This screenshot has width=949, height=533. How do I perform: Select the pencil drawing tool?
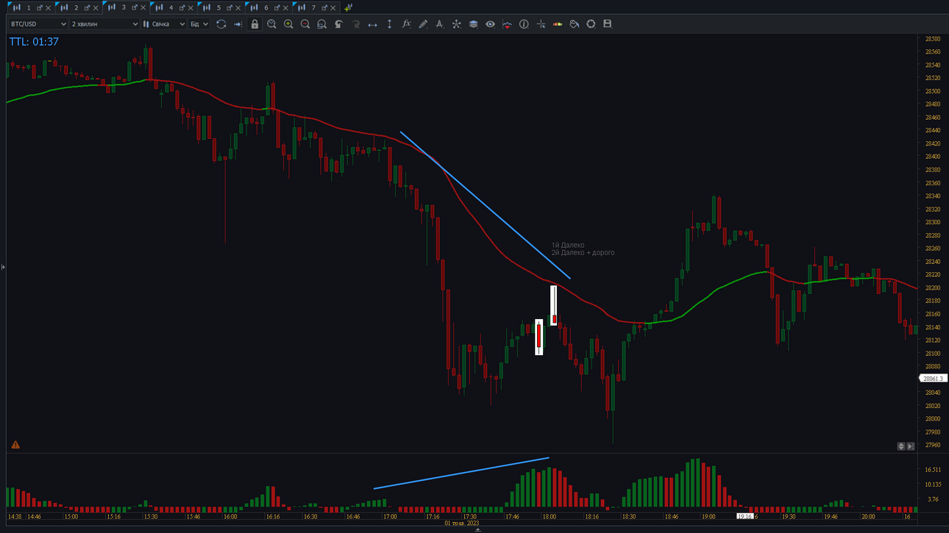coord(423,24)
